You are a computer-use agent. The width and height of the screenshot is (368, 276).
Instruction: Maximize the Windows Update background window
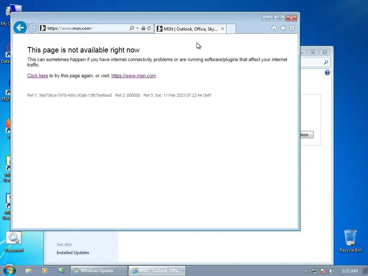click(313, 52)
